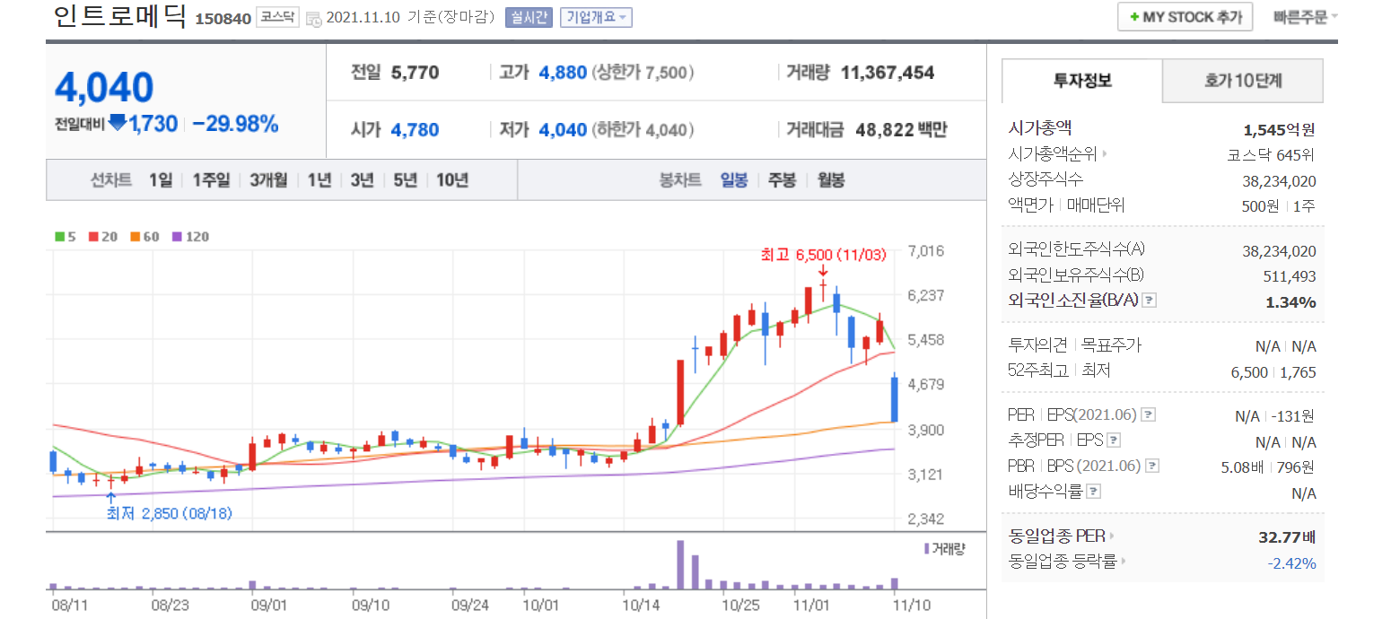Open the 빠른주문 dropdown

click(1305, 17)
